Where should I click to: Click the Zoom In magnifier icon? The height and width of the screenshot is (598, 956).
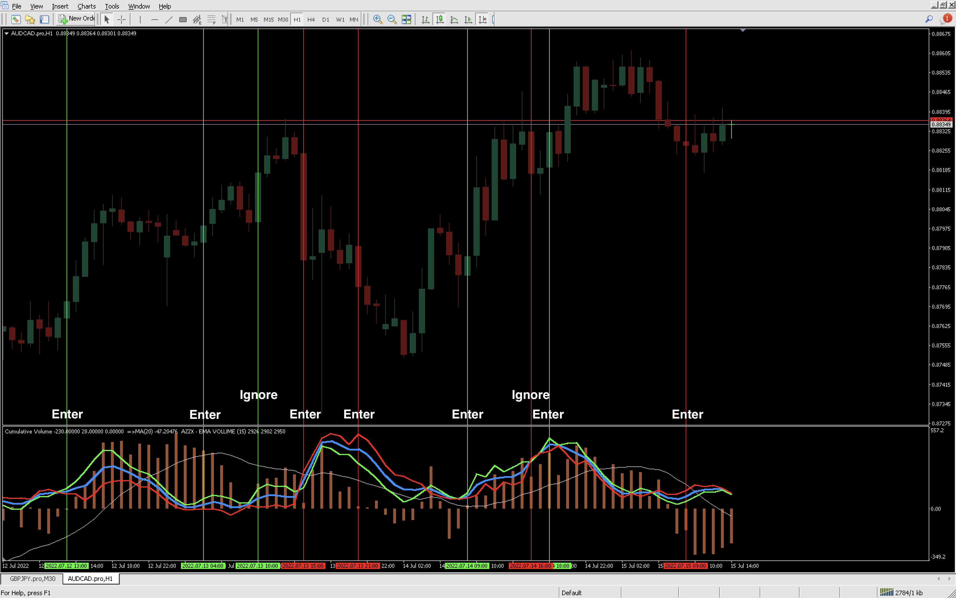pos(377,19)
